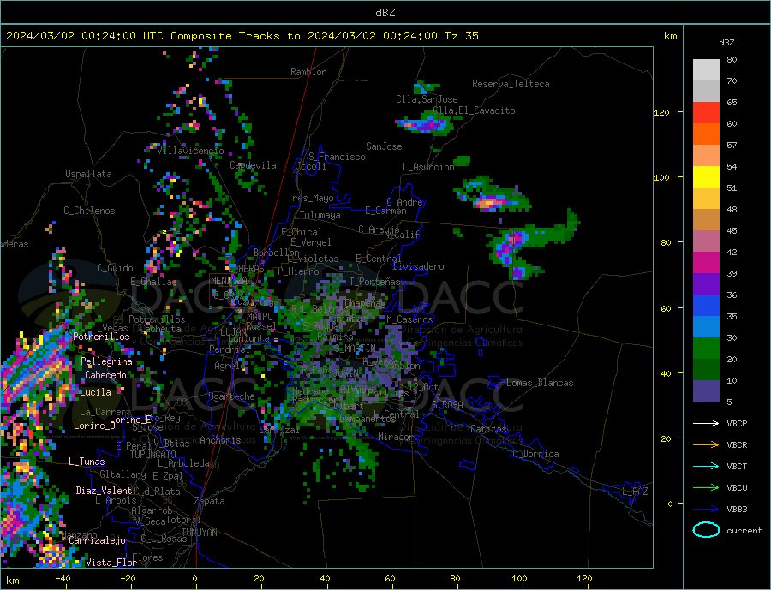Click the Villavicencio map label
This screenshot has height=590, width=771.
(190, 151)
